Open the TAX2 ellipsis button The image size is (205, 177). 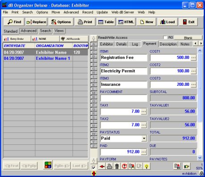pyautogui.click(x=144, y=125)
